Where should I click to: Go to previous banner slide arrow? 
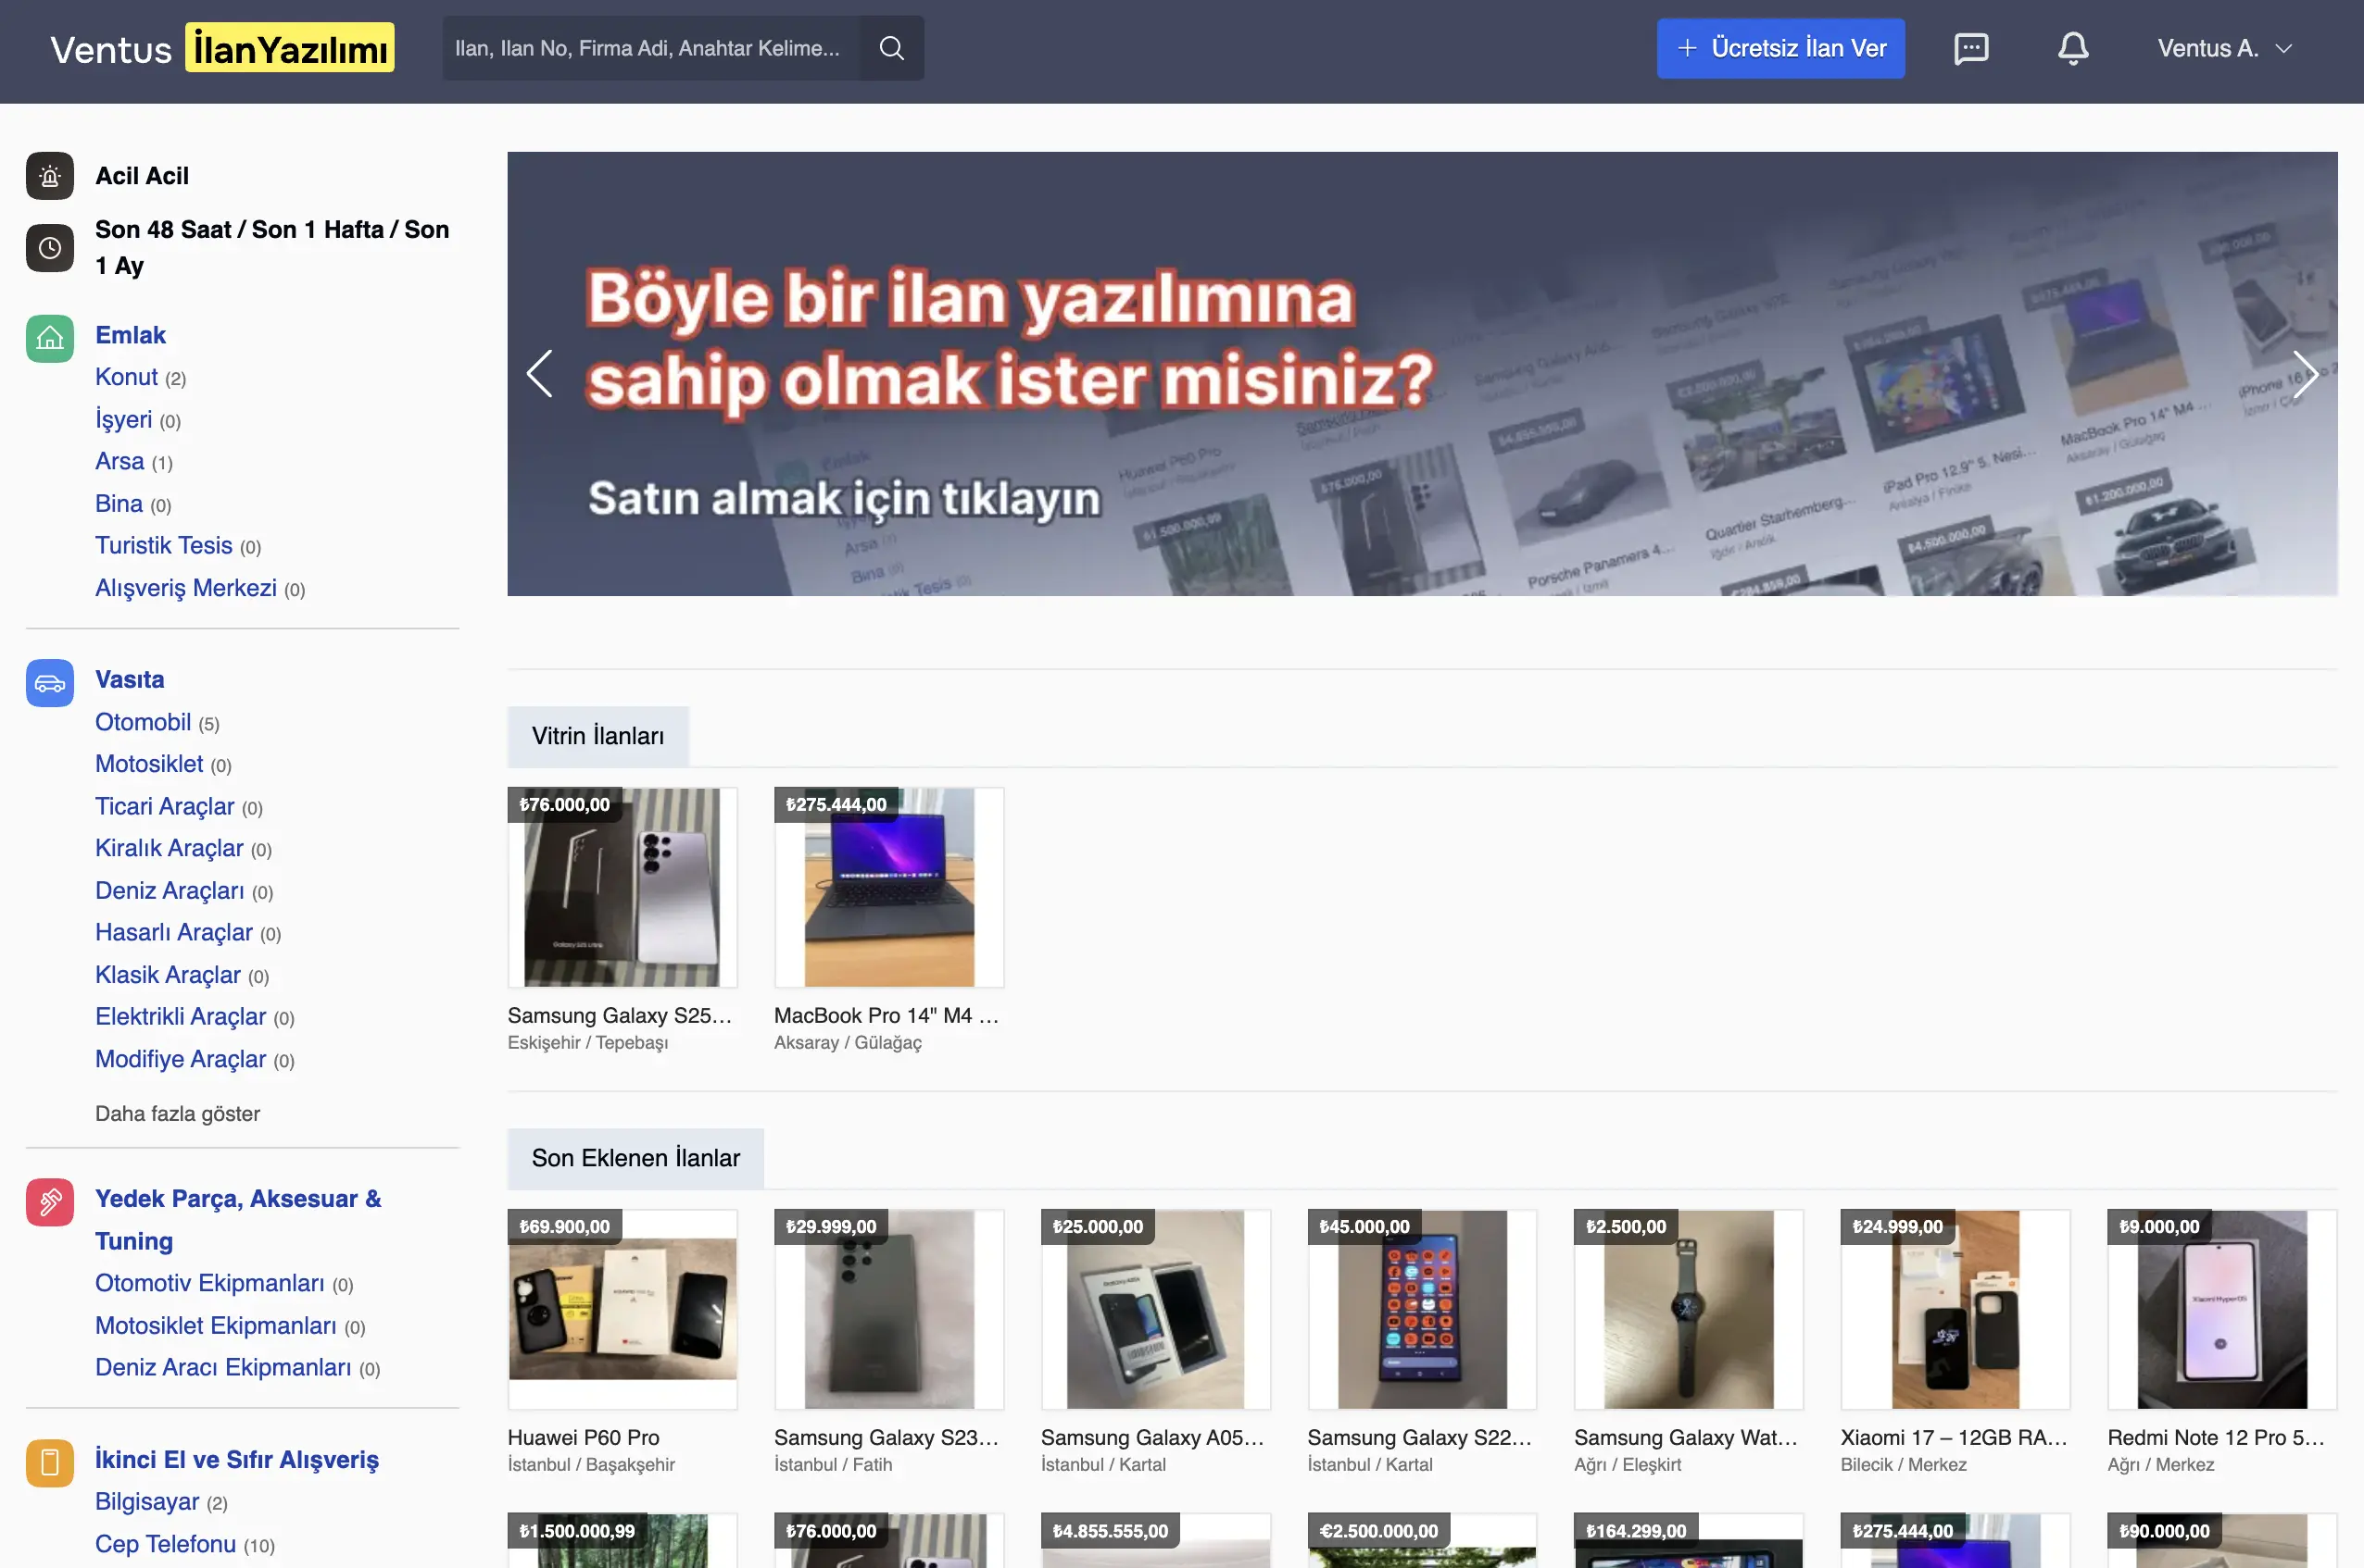click(x=539, y=374)
